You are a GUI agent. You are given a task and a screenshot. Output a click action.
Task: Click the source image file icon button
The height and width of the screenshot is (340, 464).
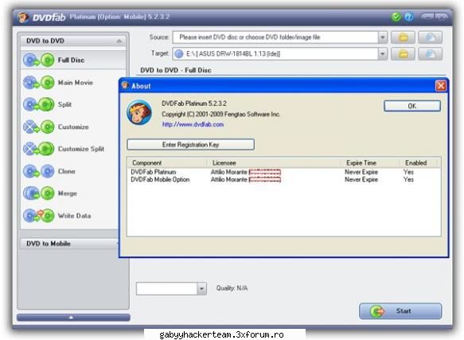click(x=431, y=37)
